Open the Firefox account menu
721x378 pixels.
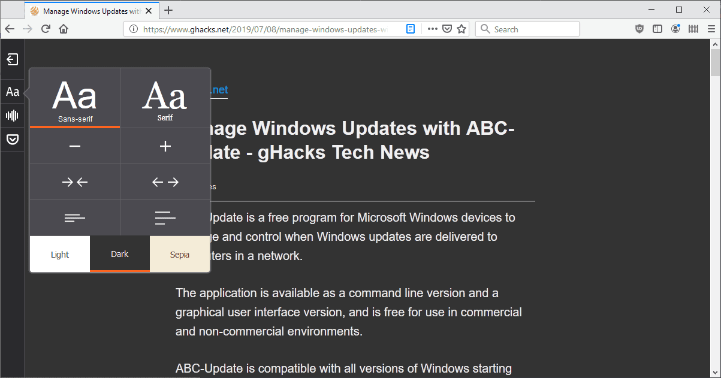coord(676,29)
